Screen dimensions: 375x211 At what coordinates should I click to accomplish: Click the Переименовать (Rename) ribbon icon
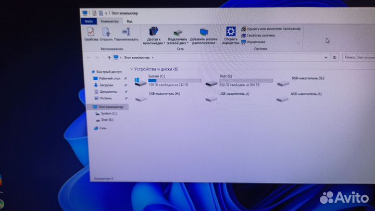tap(126, 34)
